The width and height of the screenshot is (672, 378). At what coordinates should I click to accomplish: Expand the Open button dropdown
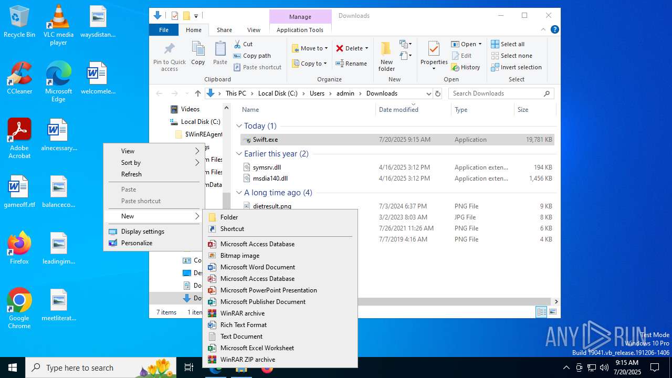coord(480,44)
